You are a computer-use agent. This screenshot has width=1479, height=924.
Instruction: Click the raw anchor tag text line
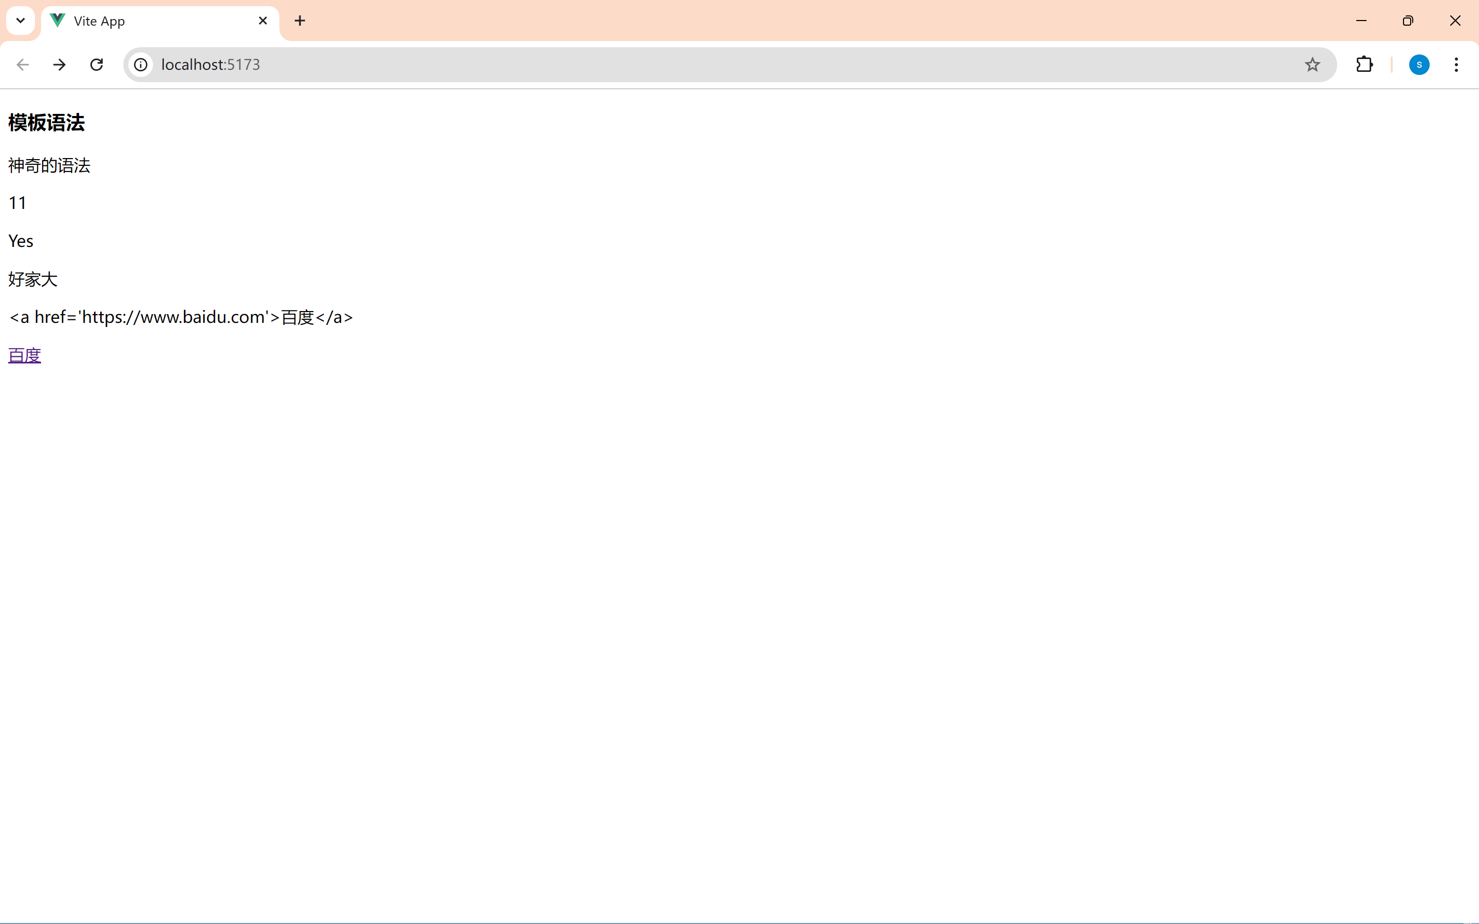[181, 317]
